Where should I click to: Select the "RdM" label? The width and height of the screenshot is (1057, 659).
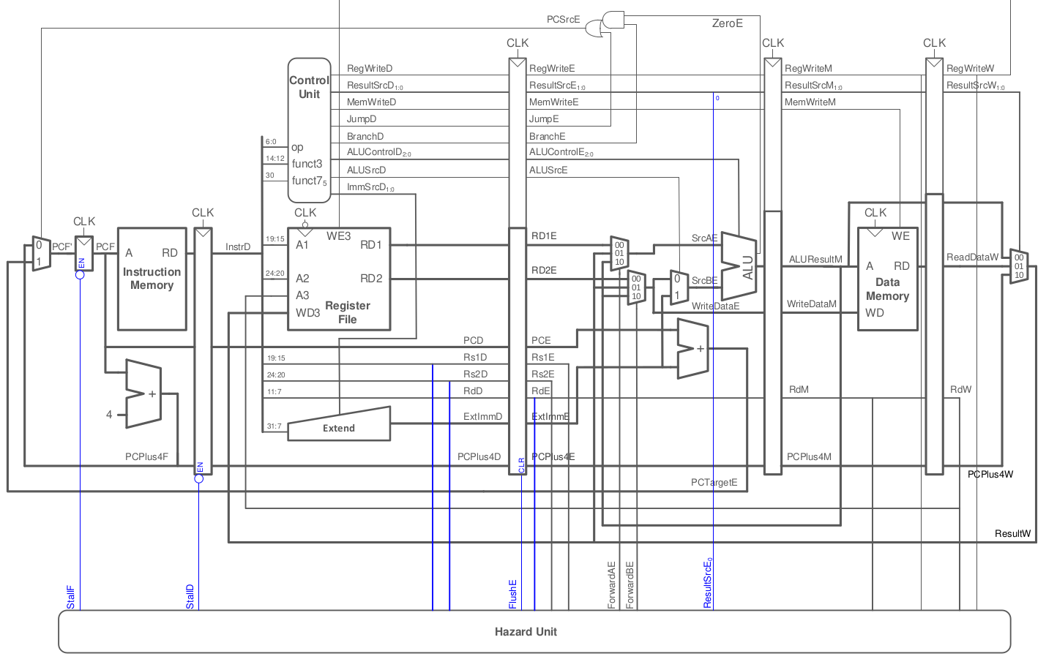pos(799,389)
